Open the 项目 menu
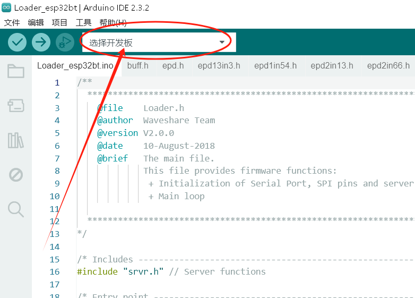Image resolution: width=415 pixels, height=298 pixels. (59, 22)
